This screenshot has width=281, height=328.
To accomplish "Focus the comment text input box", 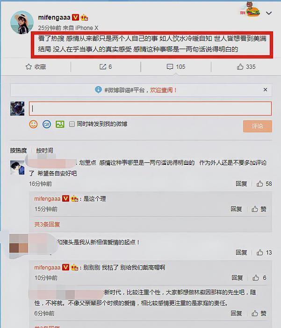I will click(150, 109).
